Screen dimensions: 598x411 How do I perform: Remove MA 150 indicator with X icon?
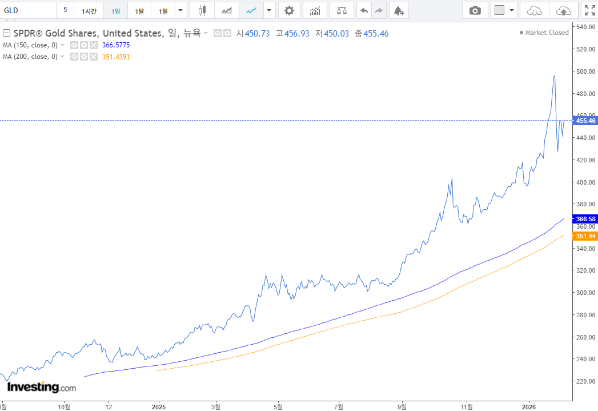[94, 45]
